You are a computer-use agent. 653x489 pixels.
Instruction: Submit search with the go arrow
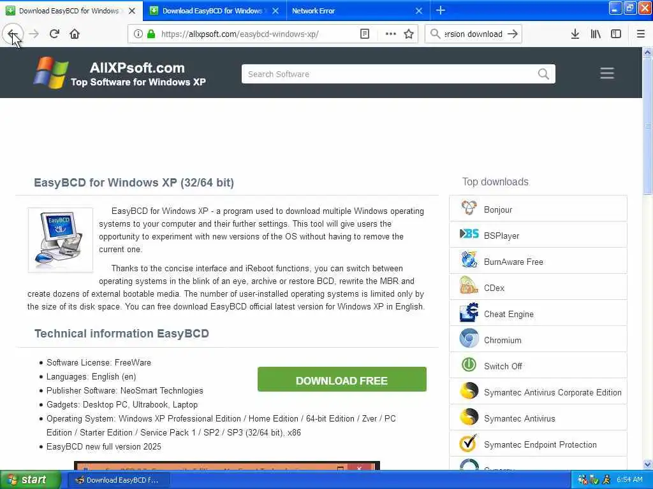pos(513,34)
